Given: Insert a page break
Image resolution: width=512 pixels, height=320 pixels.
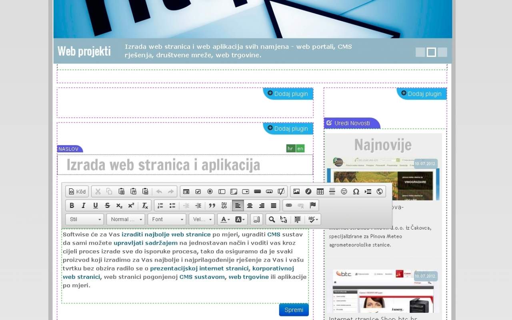Looking at the screenshot, I should click(x=368, y=192).
